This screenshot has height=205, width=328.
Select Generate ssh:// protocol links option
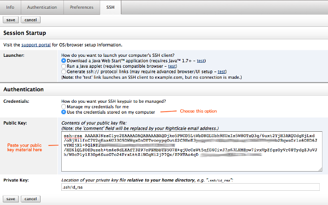click(63, 72)
